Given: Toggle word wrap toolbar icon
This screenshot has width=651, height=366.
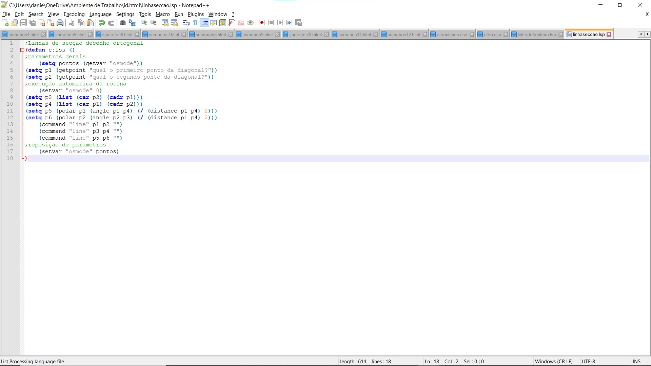Looking at the screenshot, I should point(186,23).
